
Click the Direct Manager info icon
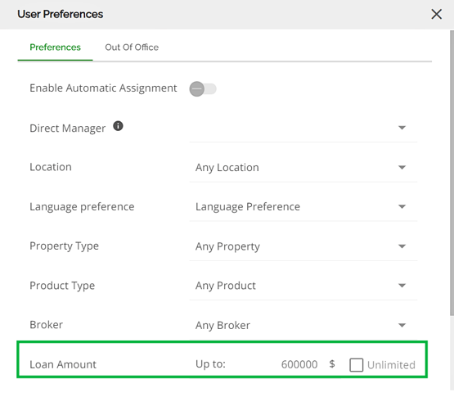[x=118, y=126]
